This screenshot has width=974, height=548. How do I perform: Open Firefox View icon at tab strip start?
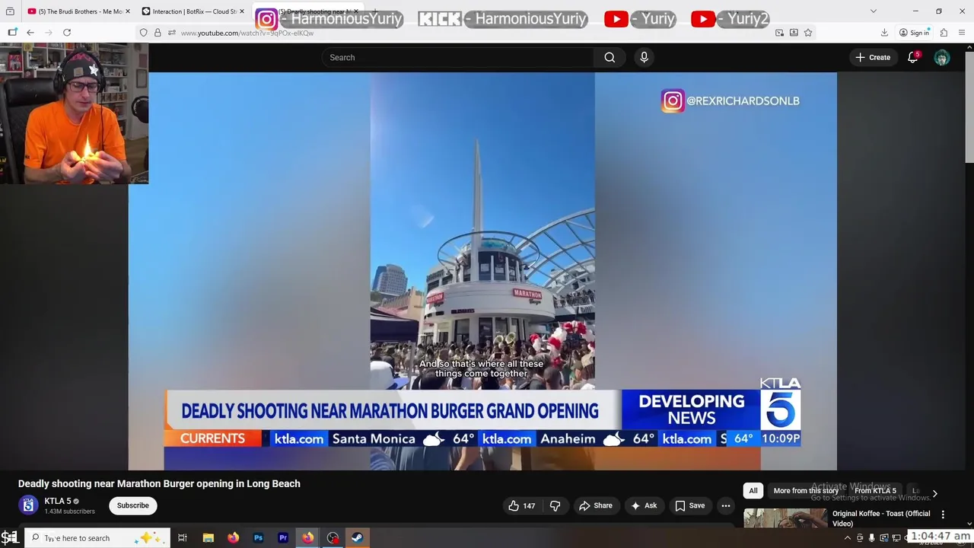[10, 11]
